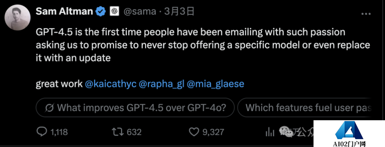Viewport: 385px width, 147px height.
Task: Open the @sama handle link
Action: click(x=140, y=12)
